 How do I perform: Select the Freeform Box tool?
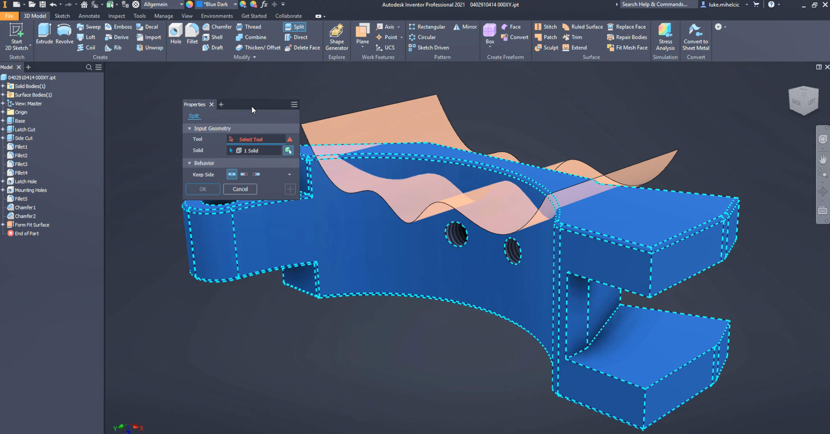click(490, 34)
